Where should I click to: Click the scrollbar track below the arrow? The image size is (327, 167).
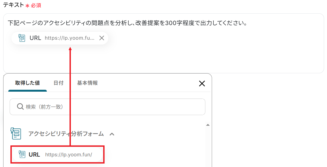click(x=208, y=146)
